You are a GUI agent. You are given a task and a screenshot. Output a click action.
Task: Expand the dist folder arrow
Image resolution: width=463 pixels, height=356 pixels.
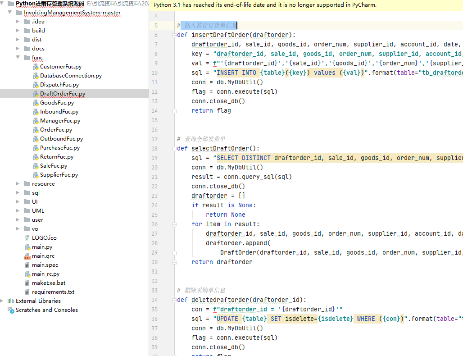[18, 39]
